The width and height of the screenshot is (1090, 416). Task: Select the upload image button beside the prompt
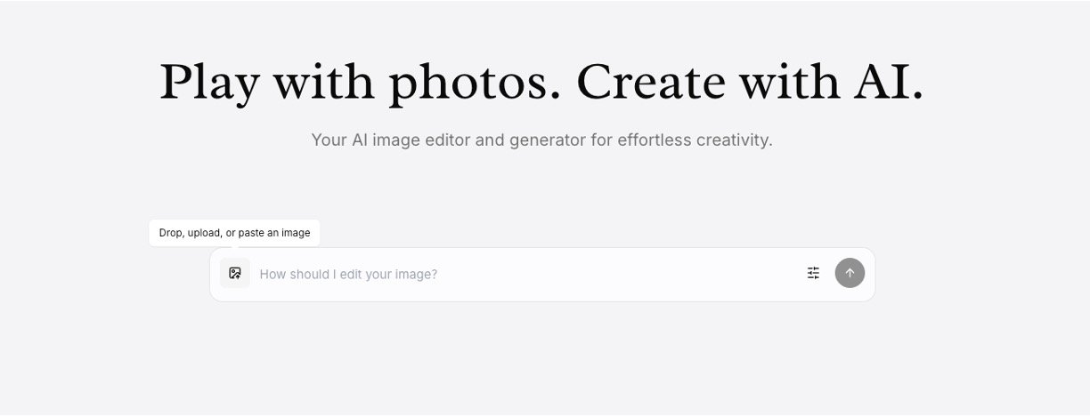click(235, 274)
